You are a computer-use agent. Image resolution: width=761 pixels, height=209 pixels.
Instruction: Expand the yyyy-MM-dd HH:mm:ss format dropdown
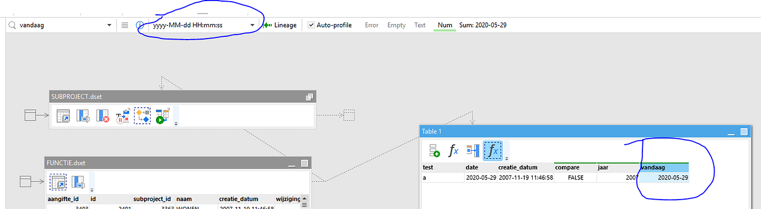(x=253, y=25)
